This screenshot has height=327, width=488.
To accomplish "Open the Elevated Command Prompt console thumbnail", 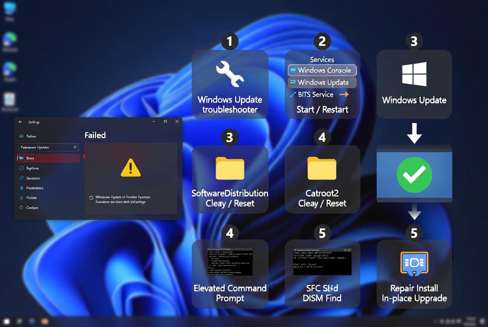I will coord(230,262).
